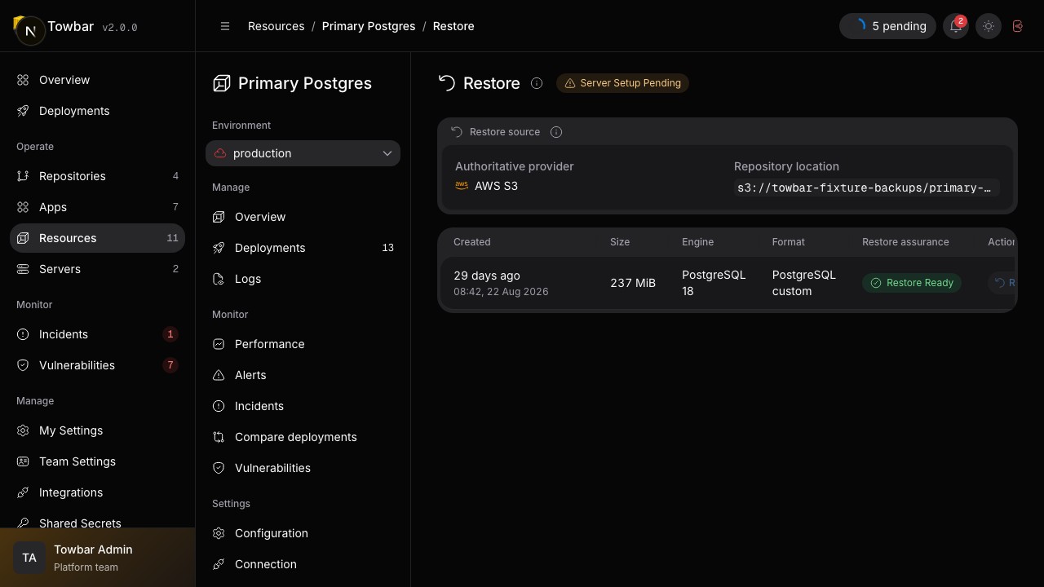
Task: Click the PostgreSQL 18 engine cell
Action: pyautogui.click(x=714, y=283)
